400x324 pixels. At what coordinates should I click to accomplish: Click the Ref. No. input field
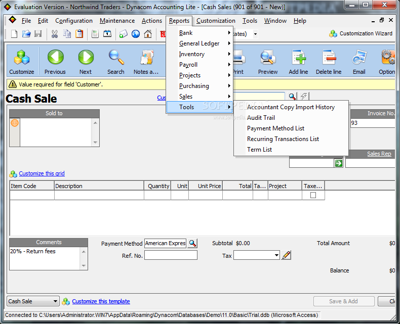click(171, 255)
